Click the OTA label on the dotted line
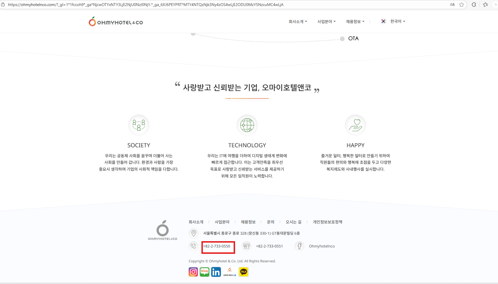Image resolution: width=498 pixels, height=284 pixels. click(353, 39)
